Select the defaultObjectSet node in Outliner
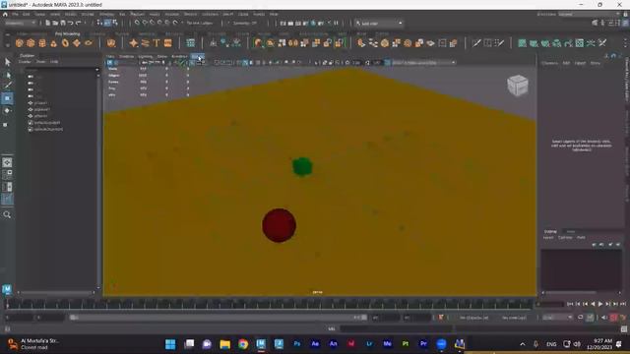This screenshot has width=630, height=354. (x=48, y=129)
